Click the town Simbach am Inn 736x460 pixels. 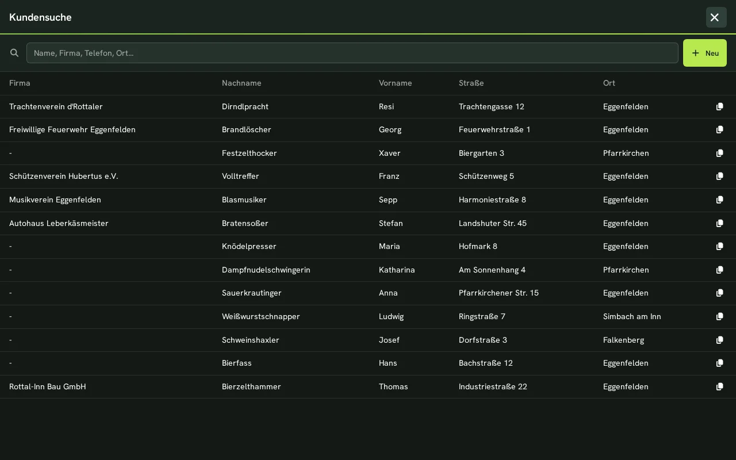(x=632, y=316)
